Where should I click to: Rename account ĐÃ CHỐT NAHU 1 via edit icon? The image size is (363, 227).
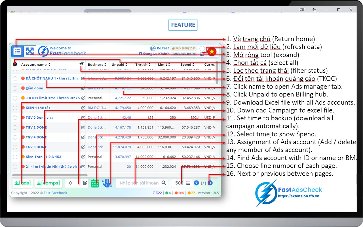click(83, 78)
